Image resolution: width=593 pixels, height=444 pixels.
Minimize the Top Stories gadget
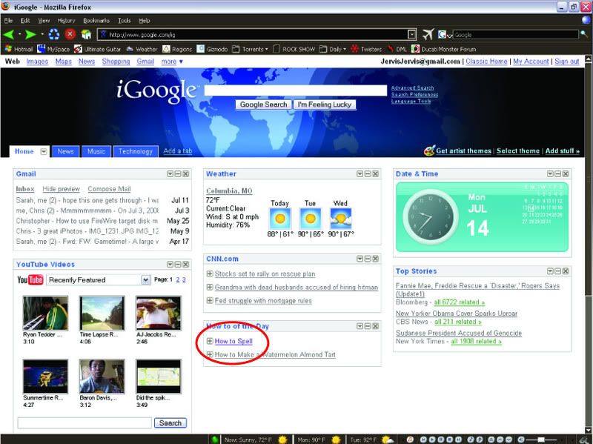coord(558,271)
